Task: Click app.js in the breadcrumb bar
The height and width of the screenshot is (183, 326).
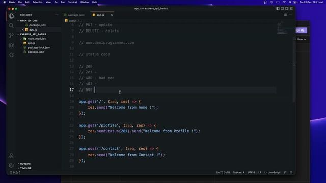Action: pos(72,21)
